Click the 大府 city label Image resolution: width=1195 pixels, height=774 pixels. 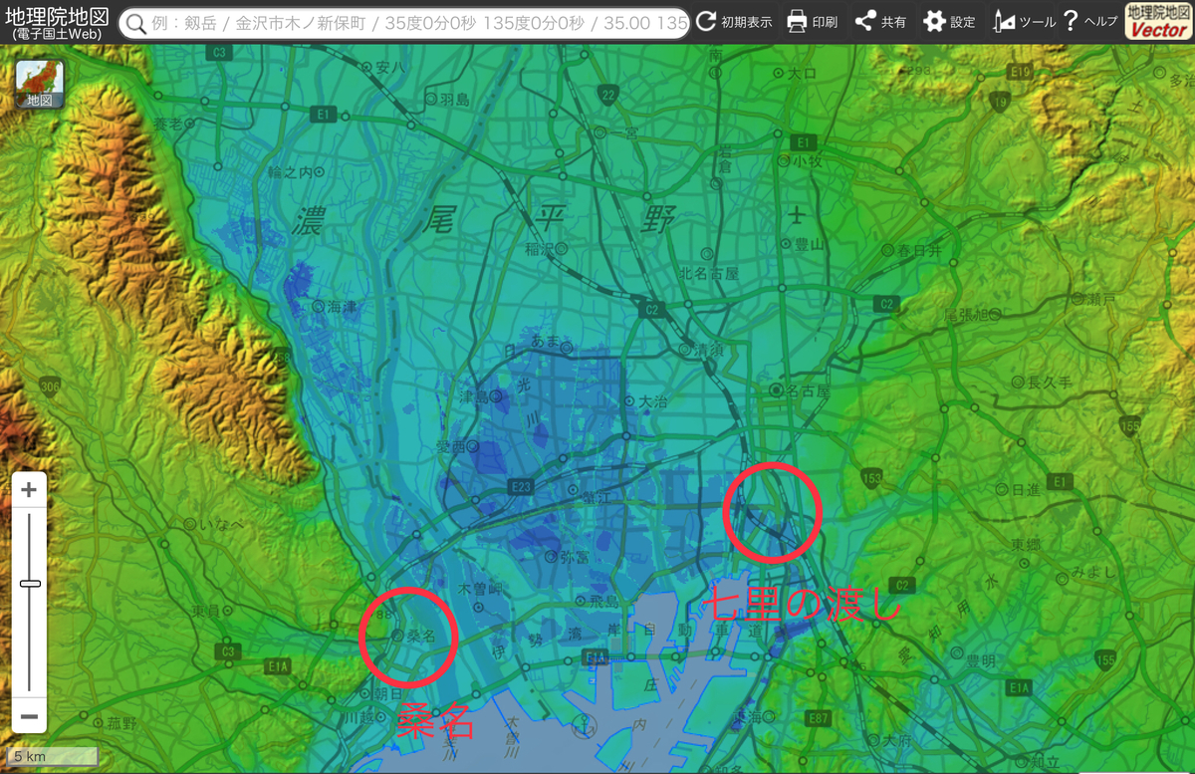[896, 741]
